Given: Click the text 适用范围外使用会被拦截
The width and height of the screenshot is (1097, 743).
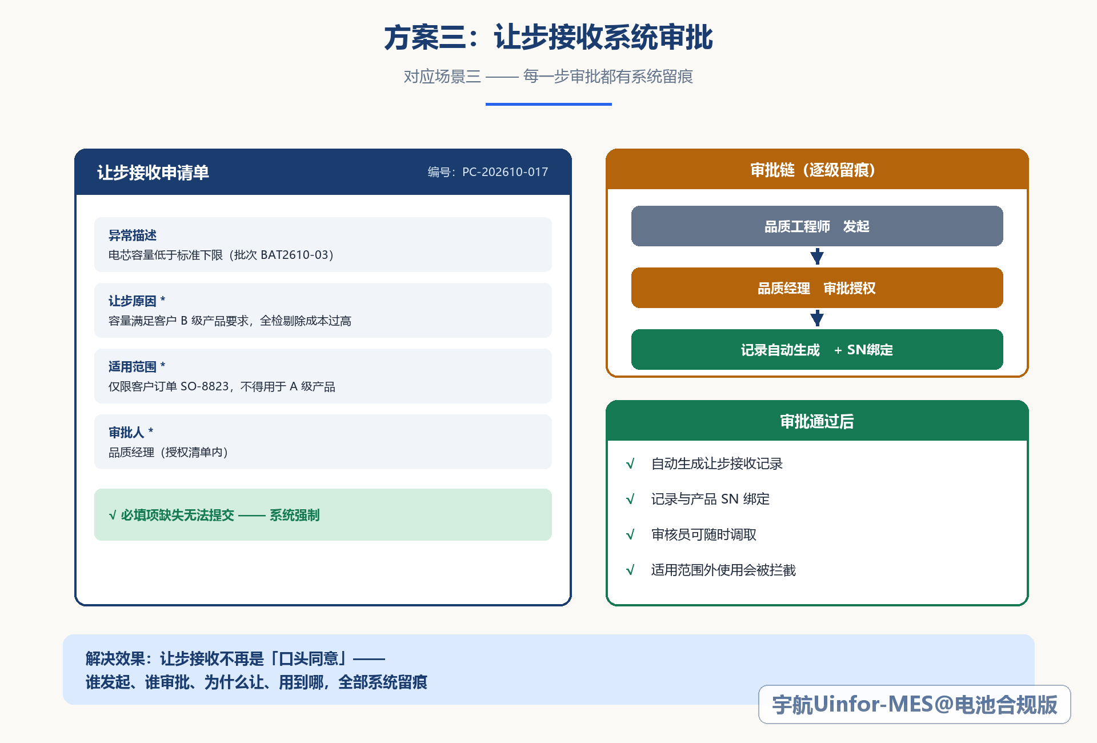Looking at the screenshot, I should click(723, 570).
